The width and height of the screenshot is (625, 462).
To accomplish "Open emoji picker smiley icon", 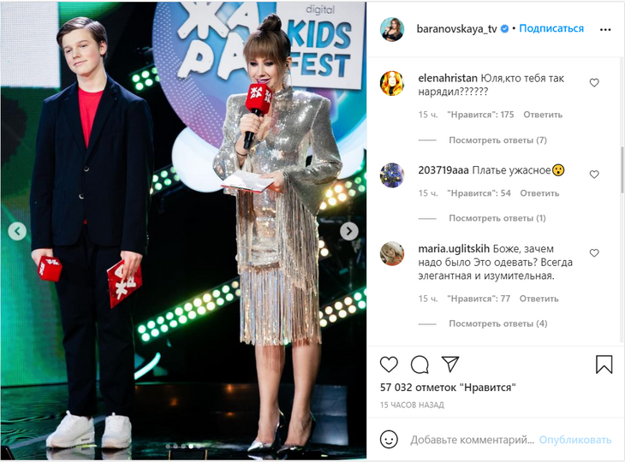I will tap(389, 440).
